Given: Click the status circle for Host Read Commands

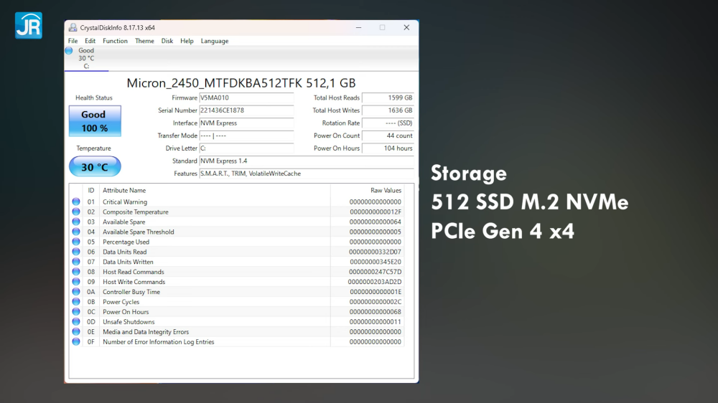Looking at the screenshot, I should (76, 272).
